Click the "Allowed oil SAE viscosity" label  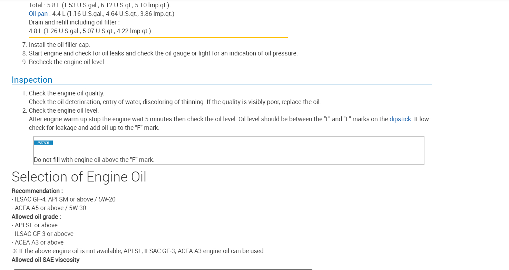click(46, 260)
